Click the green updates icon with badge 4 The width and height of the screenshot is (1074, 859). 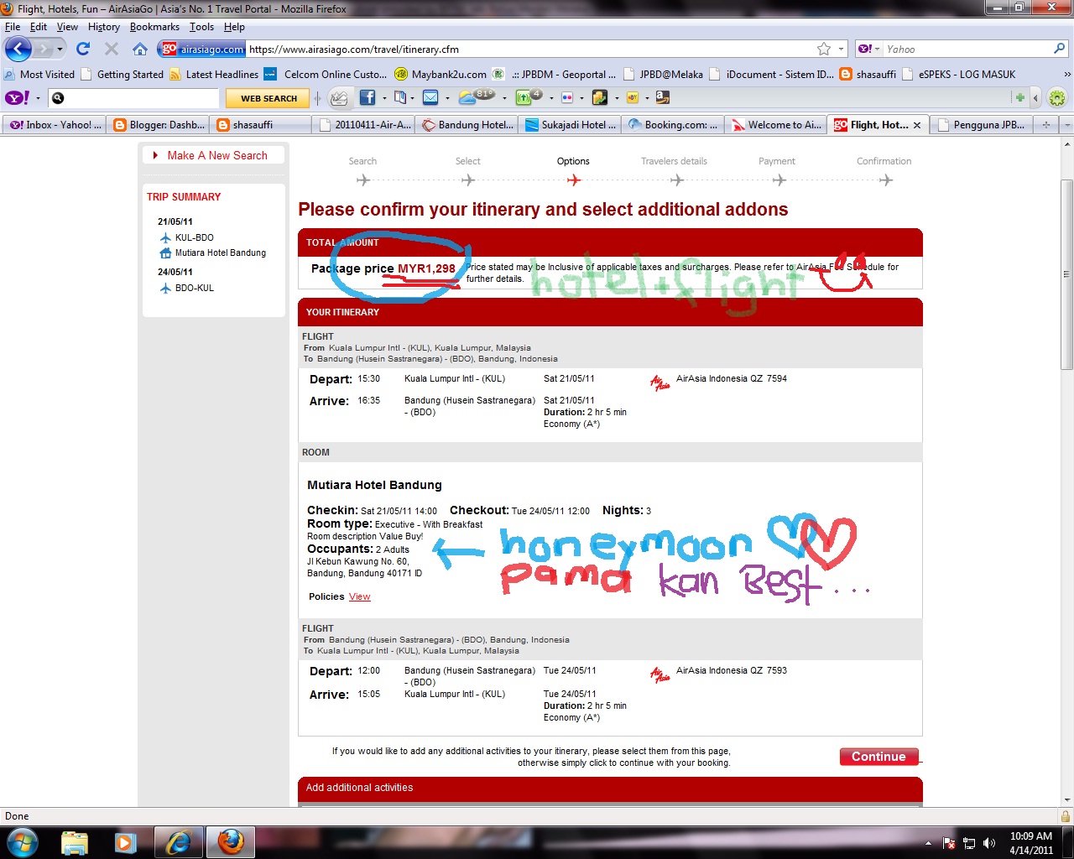528,97
